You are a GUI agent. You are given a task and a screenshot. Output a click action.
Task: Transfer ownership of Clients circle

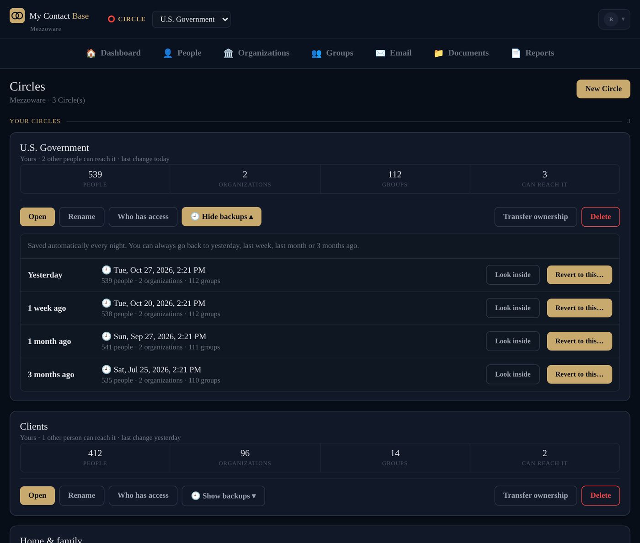(536, 495)
